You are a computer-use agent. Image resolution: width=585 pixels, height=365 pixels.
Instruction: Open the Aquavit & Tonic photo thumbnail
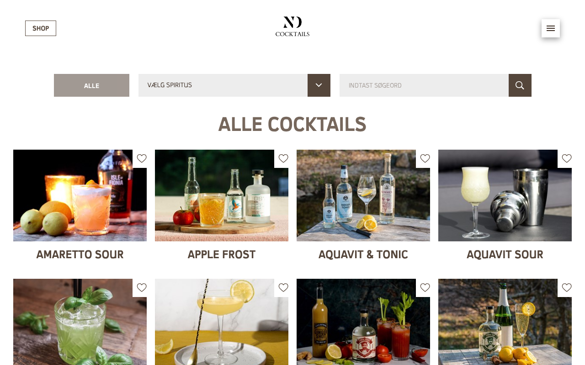click(363, 195)
